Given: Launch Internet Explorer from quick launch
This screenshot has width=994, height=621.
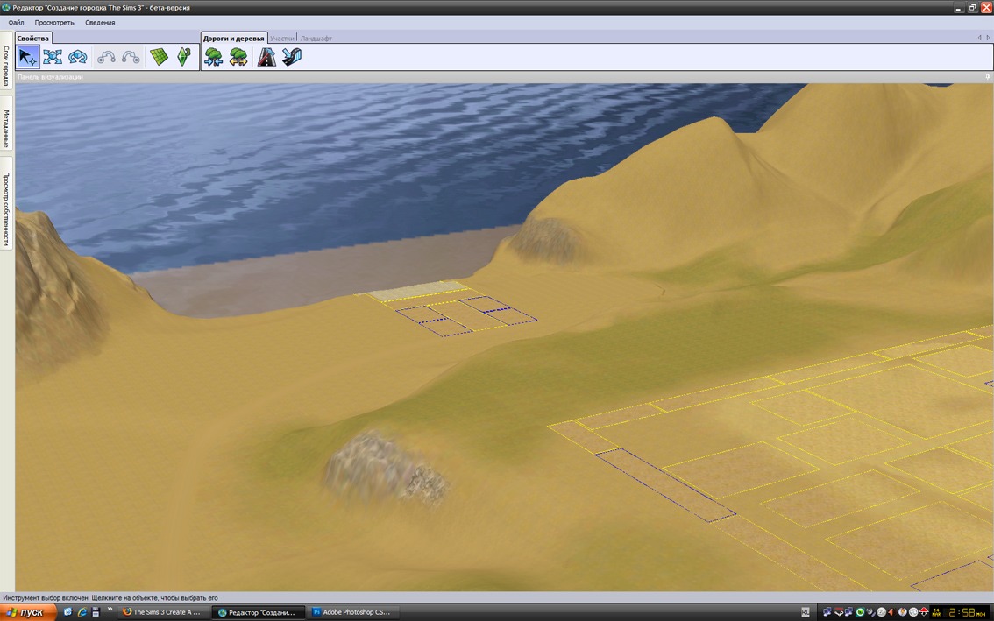Looking at the screenshot, I should 82,612.
